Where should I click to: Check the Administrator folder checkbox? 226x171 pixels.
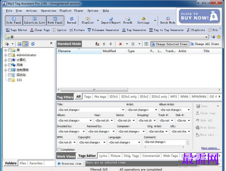point(10,55)
